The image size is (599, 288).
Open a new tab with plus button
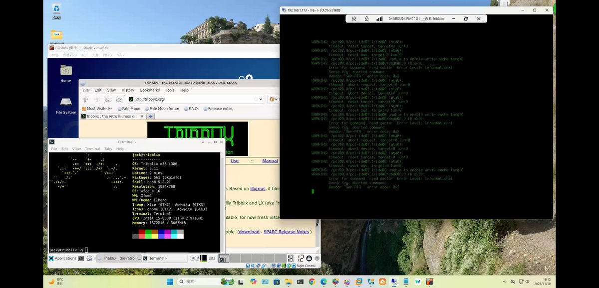click(151, 116)
